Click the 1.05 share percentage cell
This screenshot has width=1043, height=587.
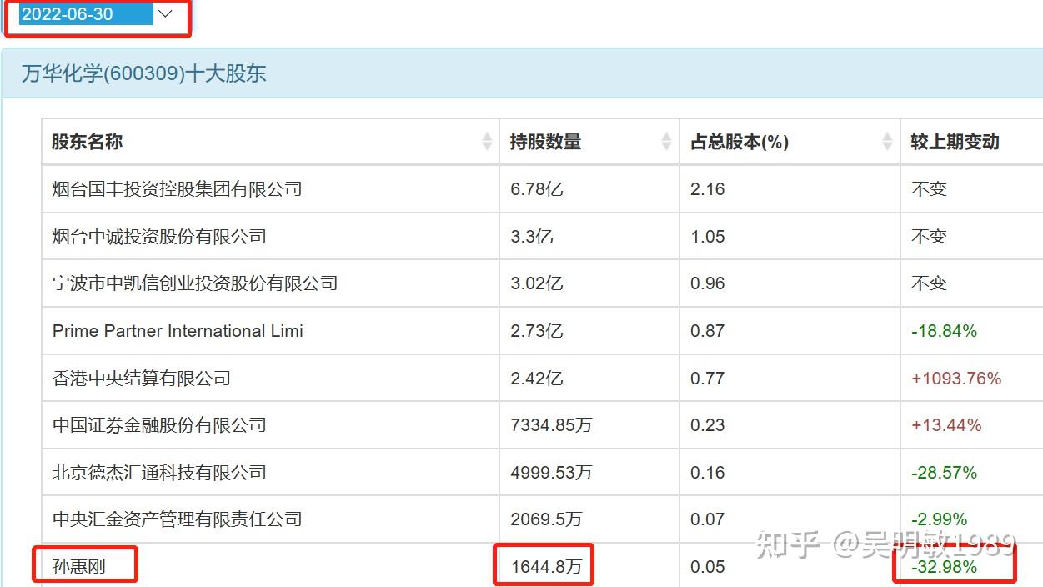tap(708, 237)
